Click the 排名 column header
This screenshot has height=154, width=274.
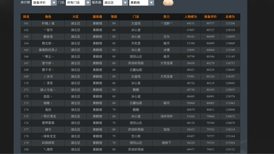26,17
